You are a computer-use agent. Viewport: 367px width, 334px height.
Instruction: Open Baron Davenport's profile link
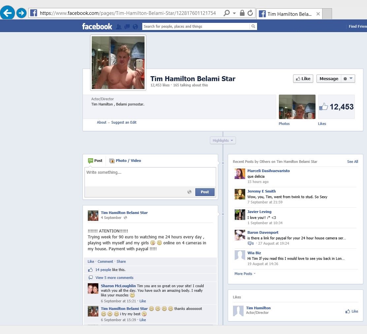coord(263,232)
